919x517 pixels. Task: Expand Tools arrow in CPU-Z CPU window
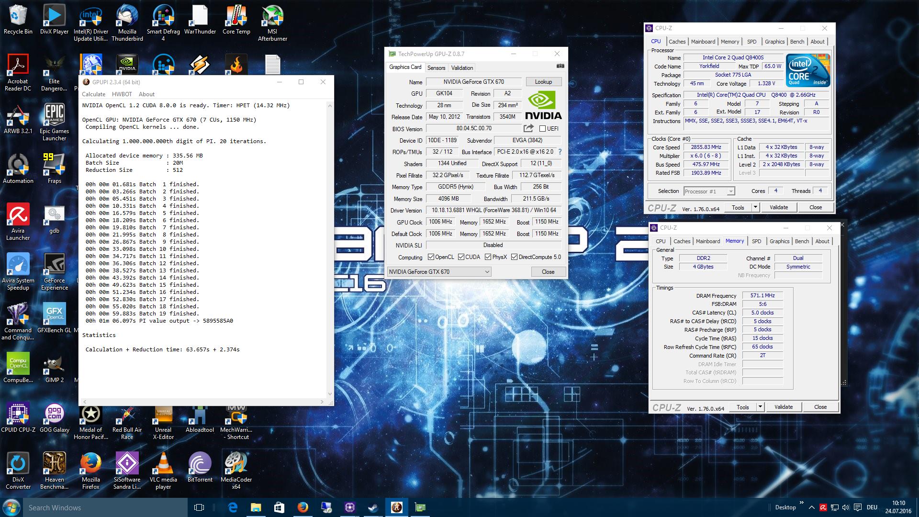(755, 207)
